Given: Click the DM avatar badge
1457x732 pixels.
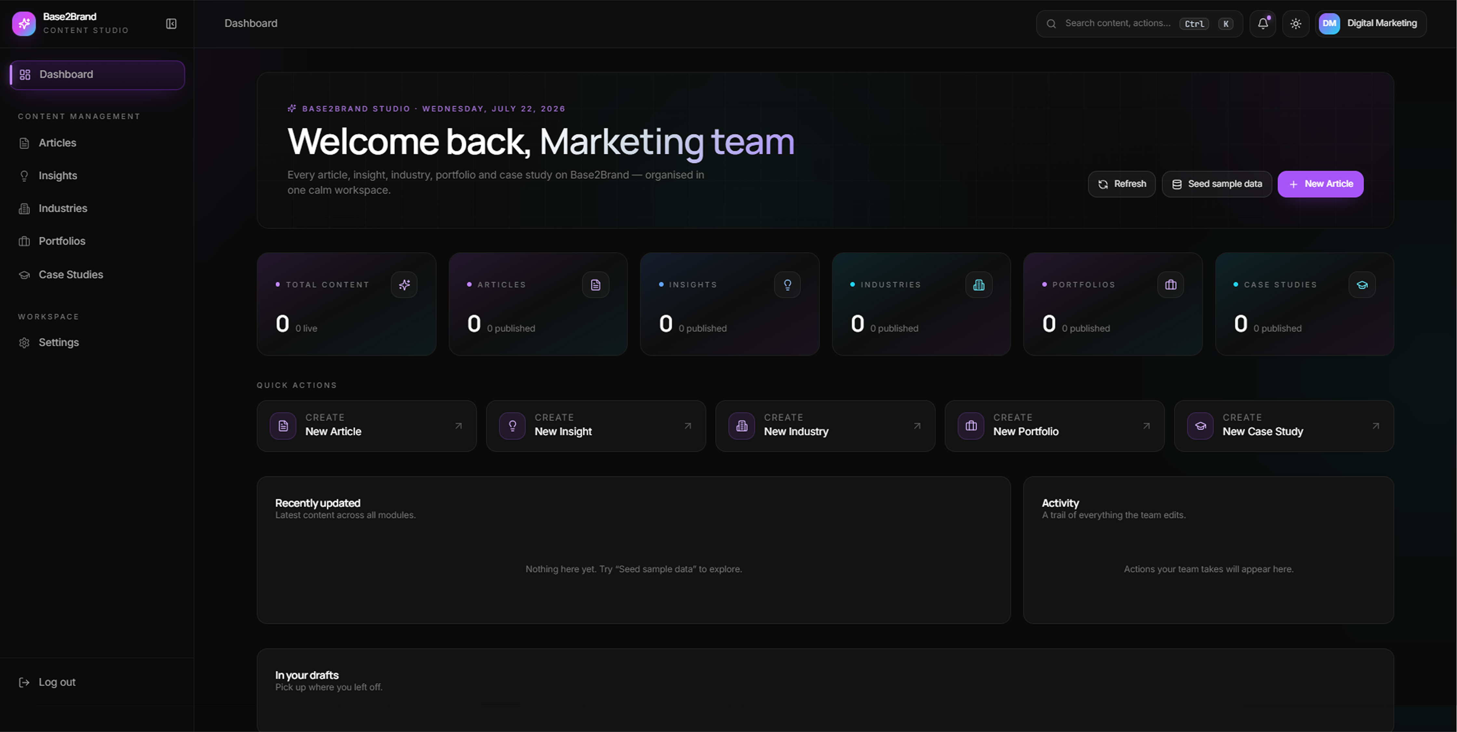Looking at the screenshot, I should (1329, 24).
